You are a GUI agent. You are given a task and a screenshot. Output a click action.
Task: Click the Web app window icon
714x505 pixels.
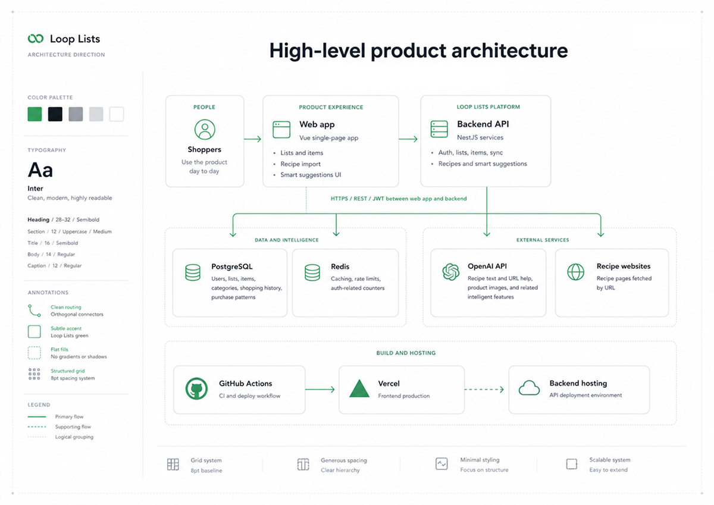click(281, 129)
